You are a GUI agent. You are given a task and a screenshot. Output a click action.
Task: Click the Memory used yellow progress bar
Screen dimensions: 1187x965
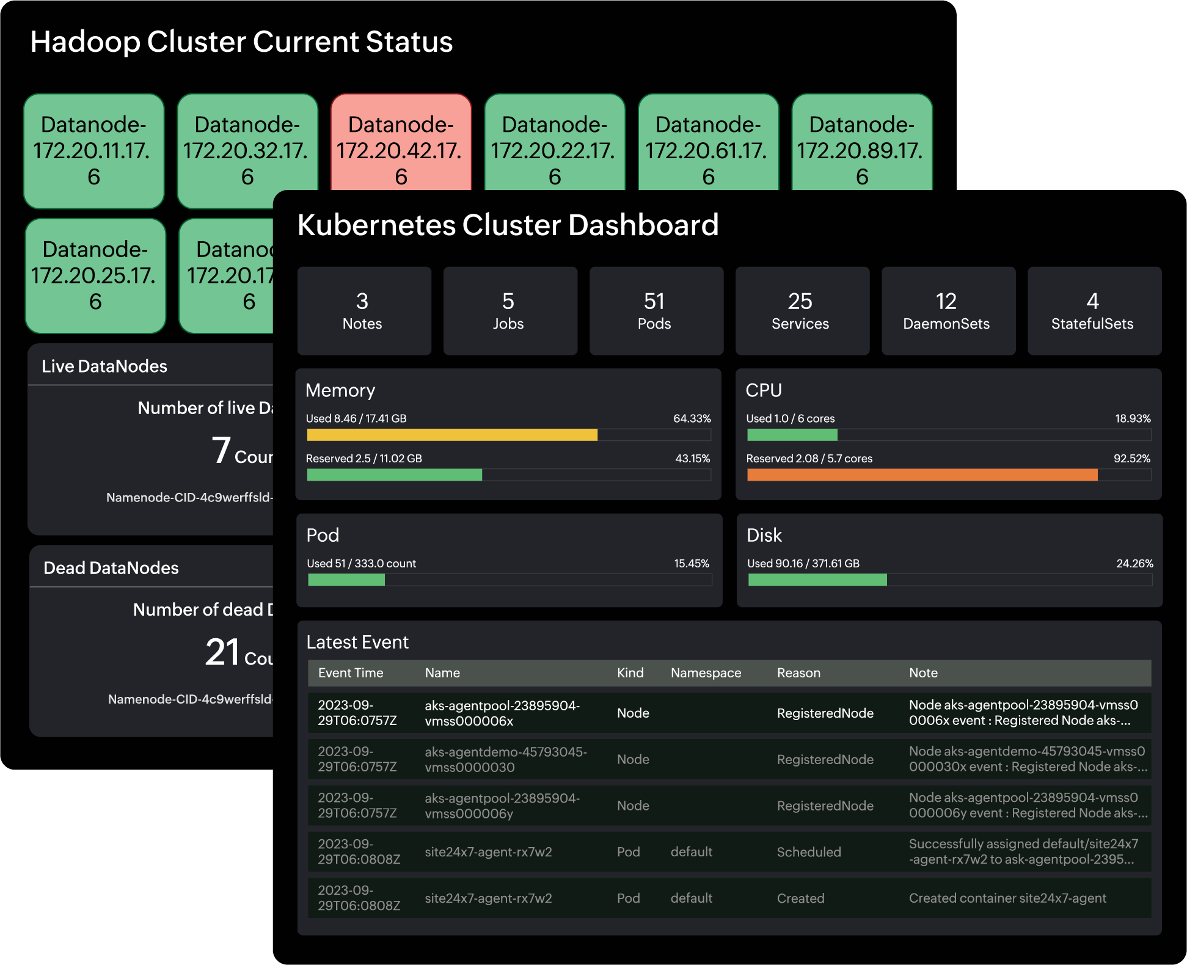[x=452, y=435]
